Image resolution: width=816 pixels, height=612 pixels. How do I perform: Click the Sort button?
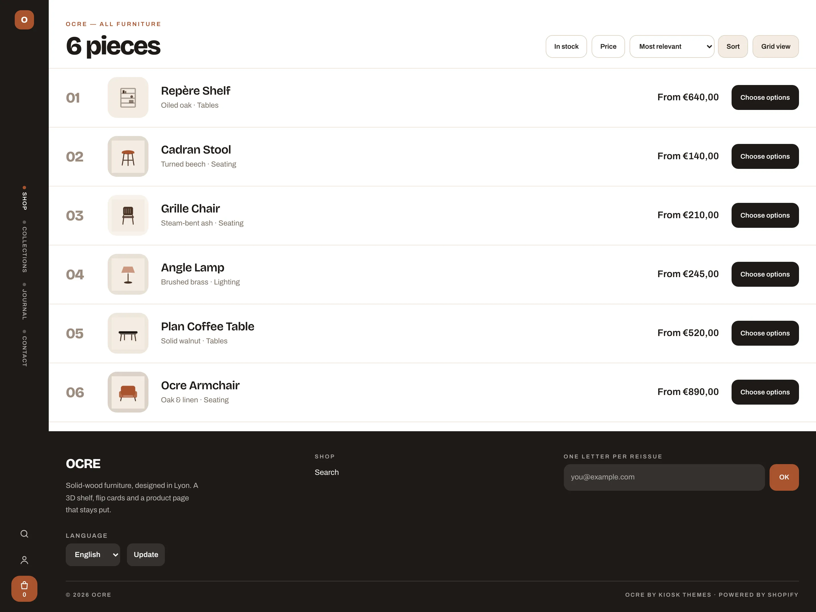click(733, 46)
